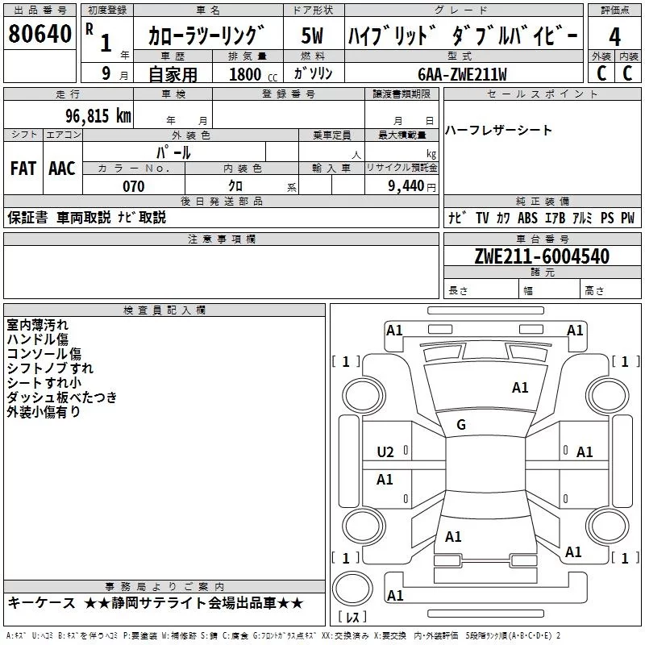Click the grade ハイブリッド ダブルバイビー

(x=463, y=35)
